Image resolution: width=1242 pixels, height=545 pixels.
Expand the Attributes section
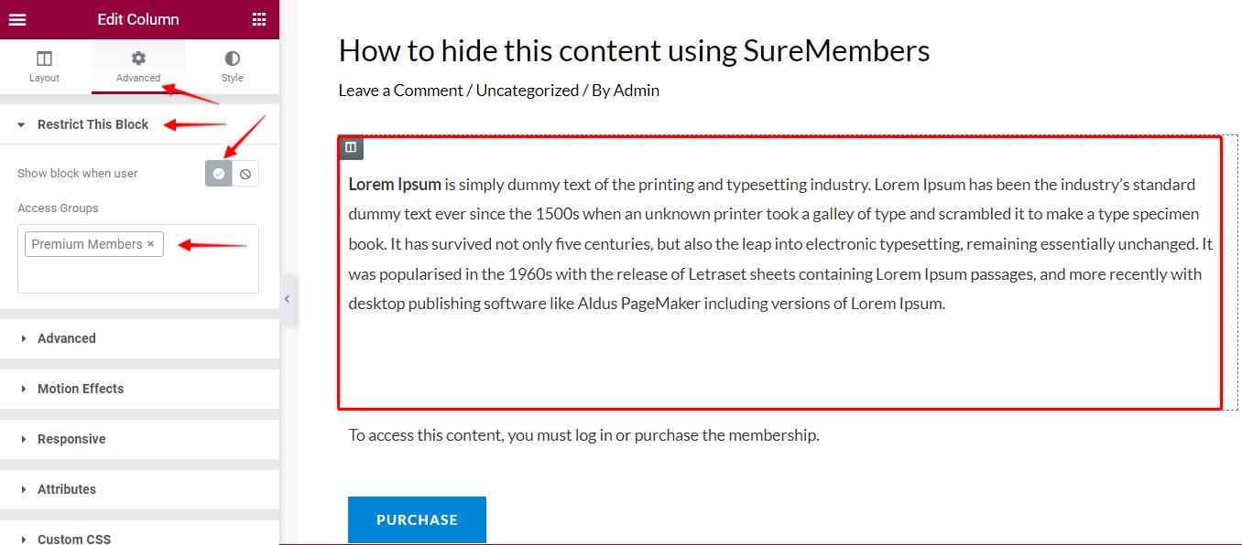(66, 489)
